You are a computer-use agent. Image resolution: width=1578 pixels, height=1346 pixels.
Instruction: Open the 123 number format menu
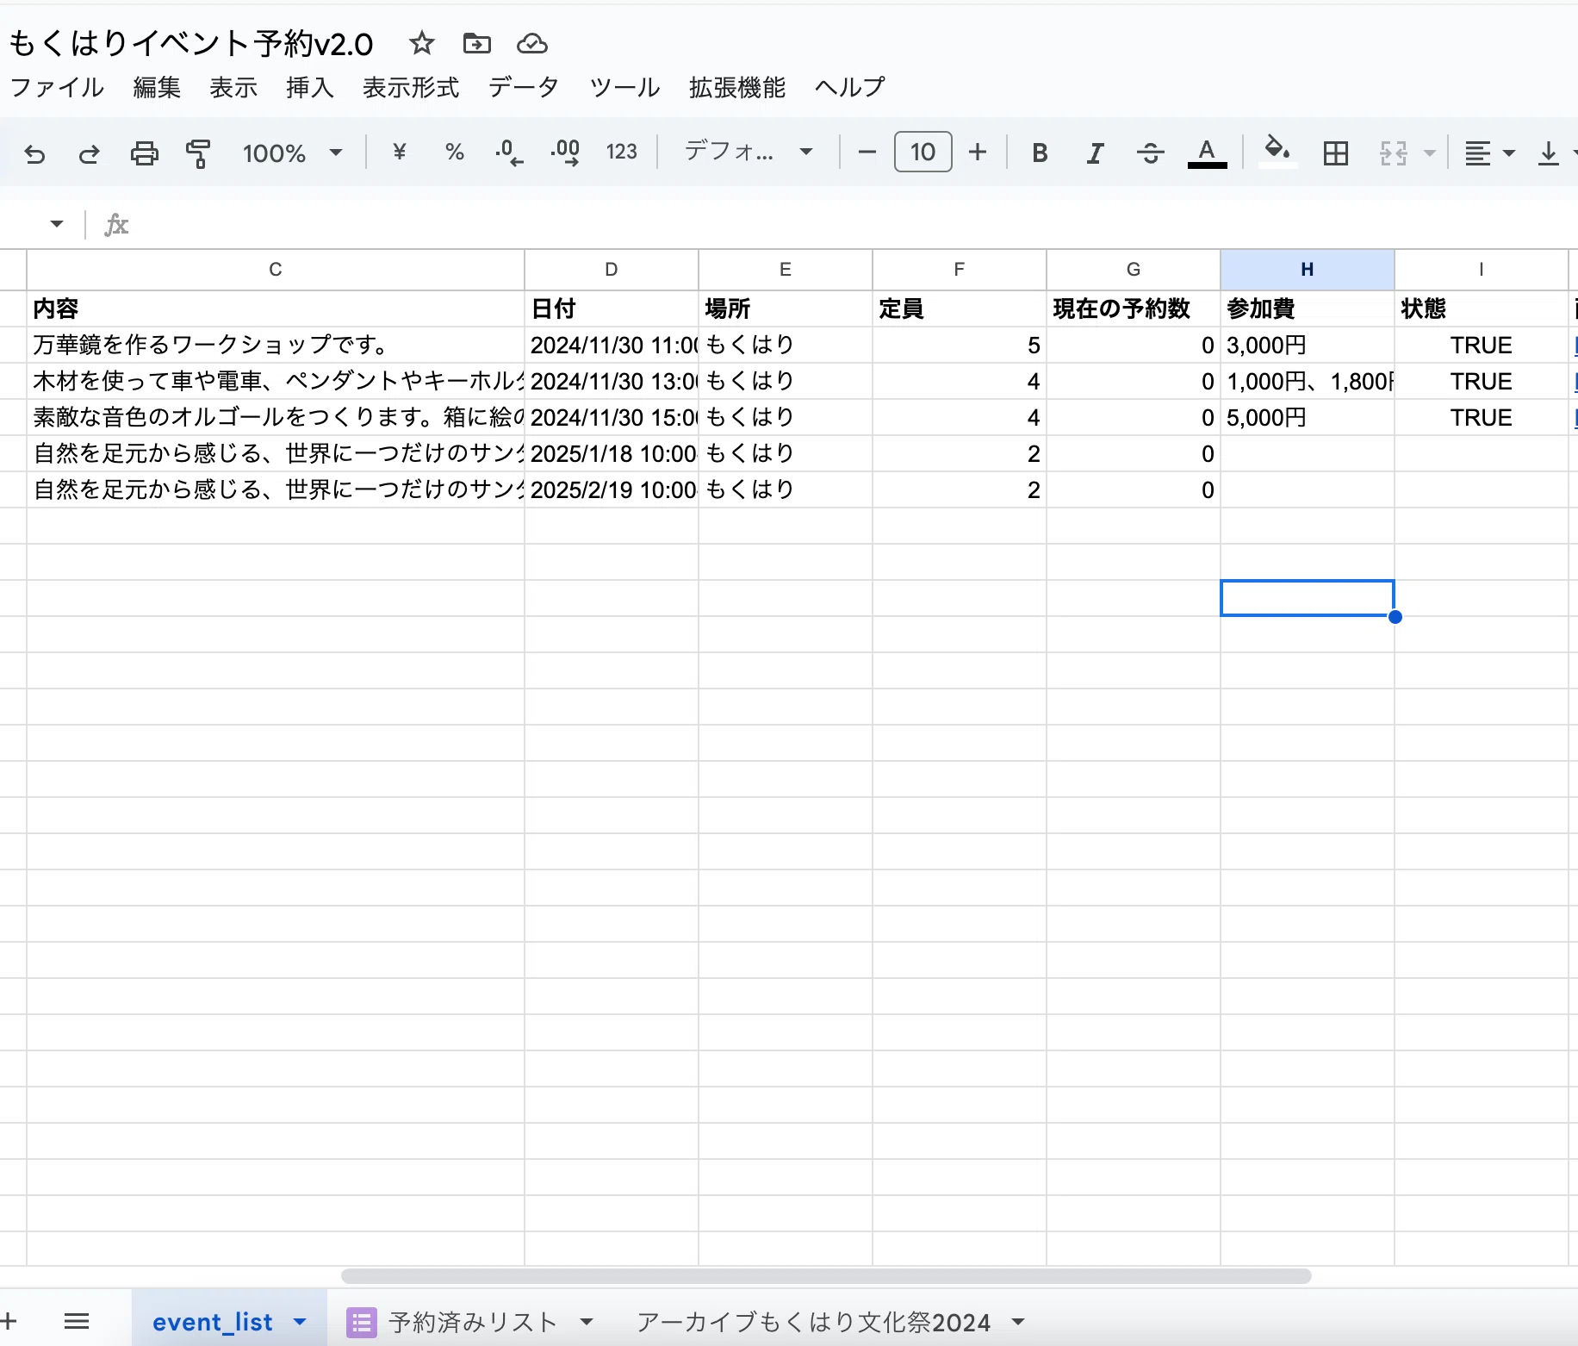621,153
